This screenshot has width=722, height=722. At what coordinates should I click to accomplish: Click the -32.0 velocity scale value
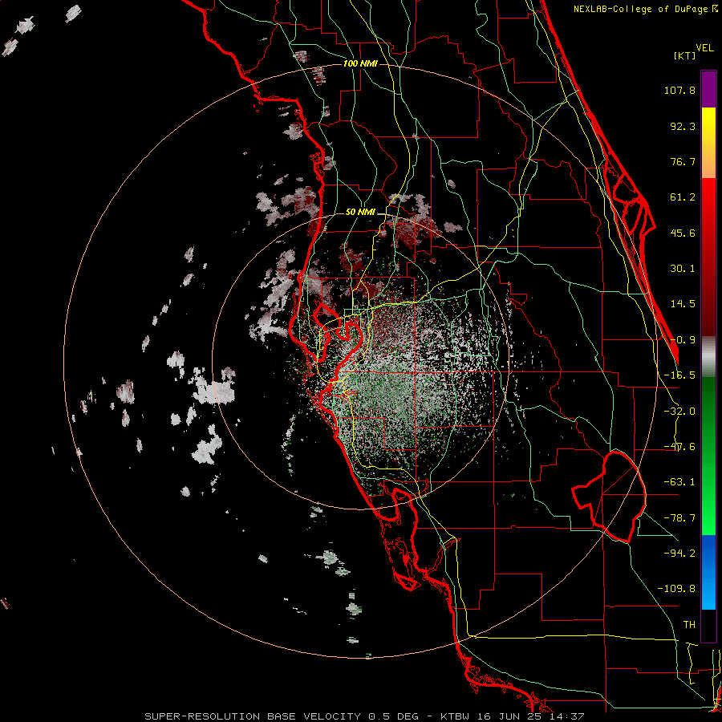coord(679,412)
